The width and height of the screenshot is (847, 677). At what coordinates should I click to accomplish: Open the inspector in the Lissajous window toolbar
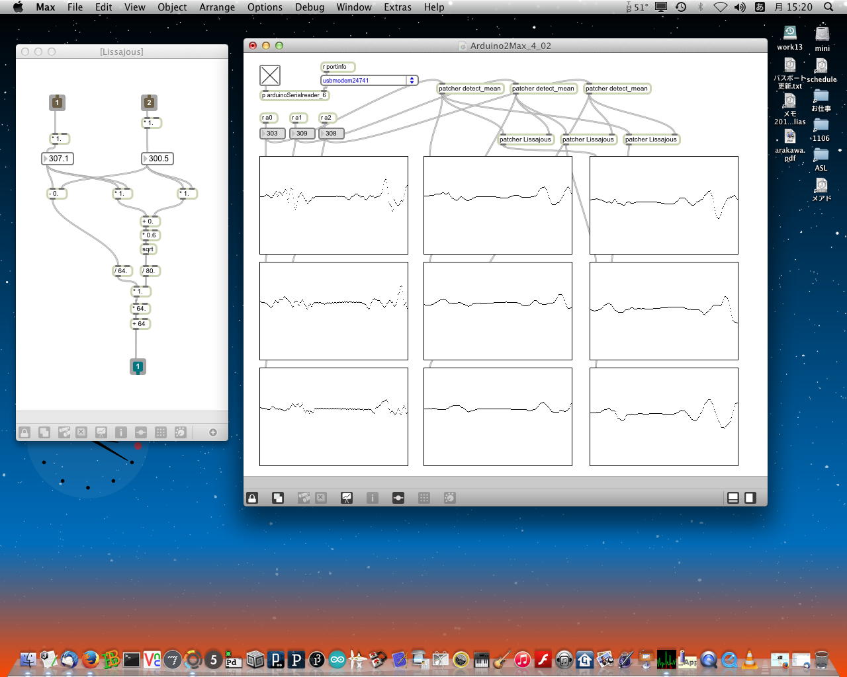tap(121, 432)
